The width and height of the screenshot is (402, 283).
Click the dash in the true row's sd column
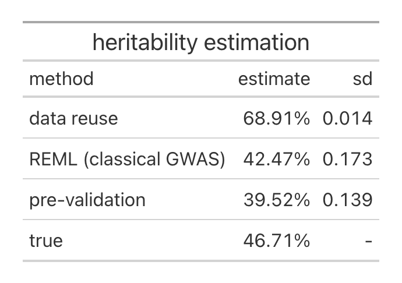[368, 240]
